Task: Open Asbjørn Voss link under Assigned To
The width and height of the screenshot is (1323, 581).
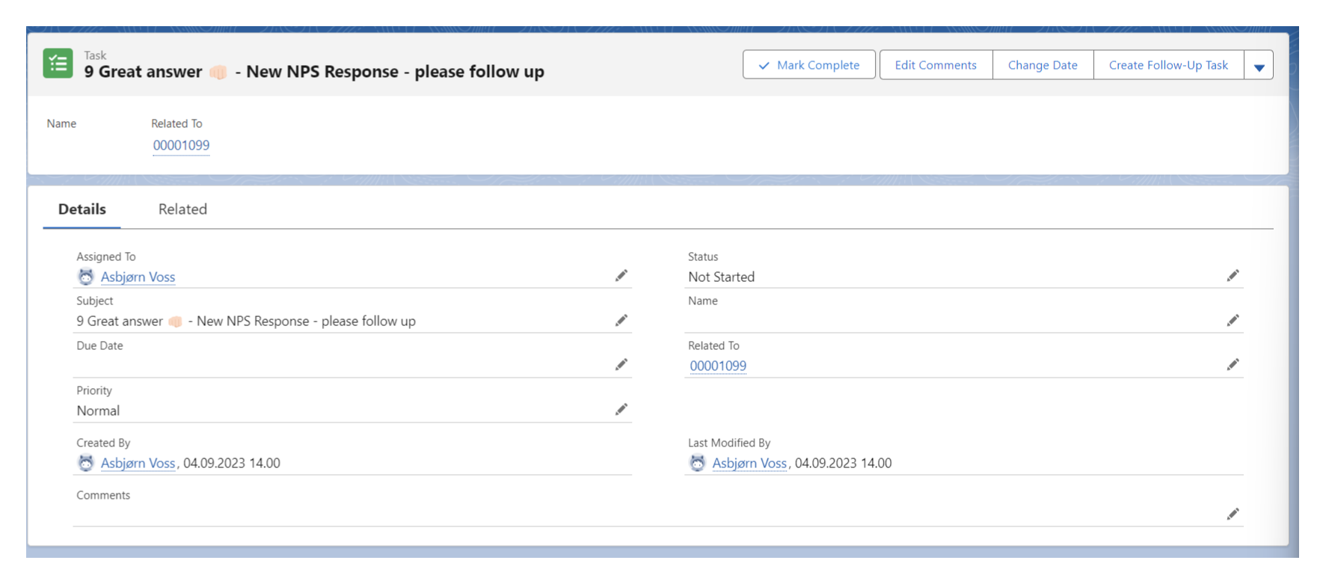Action: (x=138, y=277)
